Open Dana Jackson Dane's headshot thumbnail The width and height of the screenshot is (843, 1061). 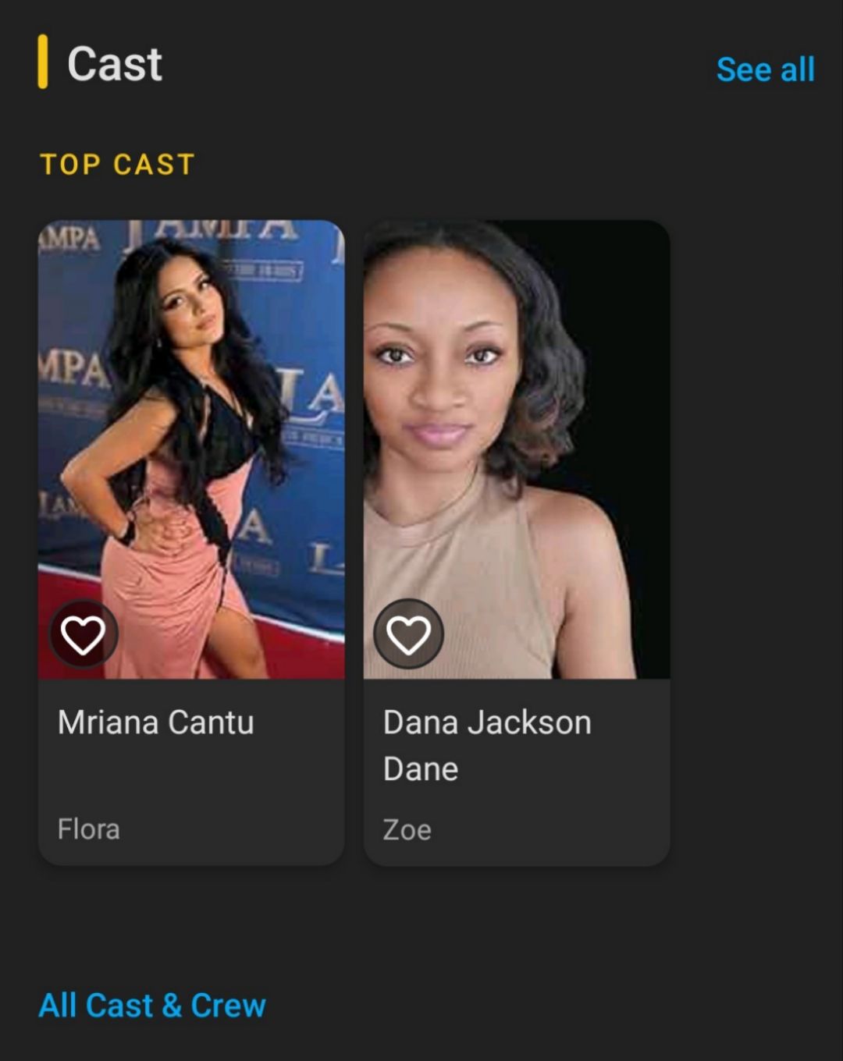pyautogui.click(x=517, y=449)
